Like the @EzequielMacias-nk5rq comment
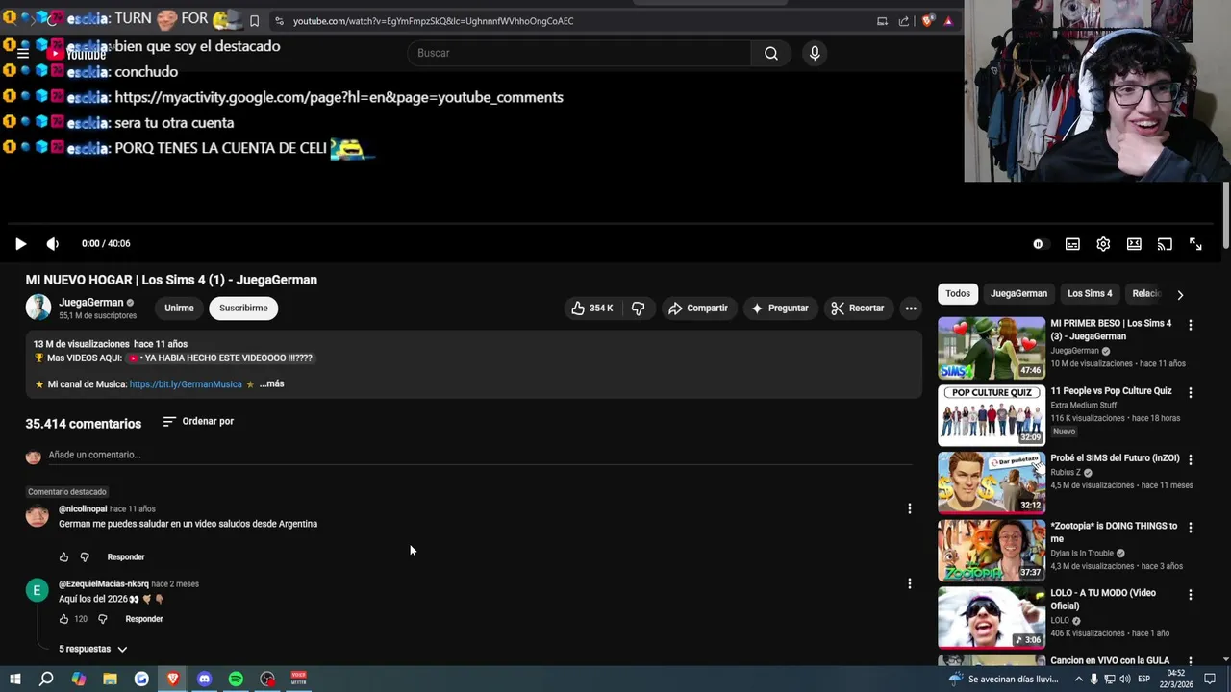This screenshot has width=1231, height=692. (x=64, y=620)
